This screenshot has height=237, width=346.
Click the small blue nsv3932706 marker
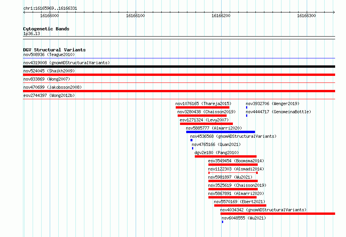click(247, 107)
